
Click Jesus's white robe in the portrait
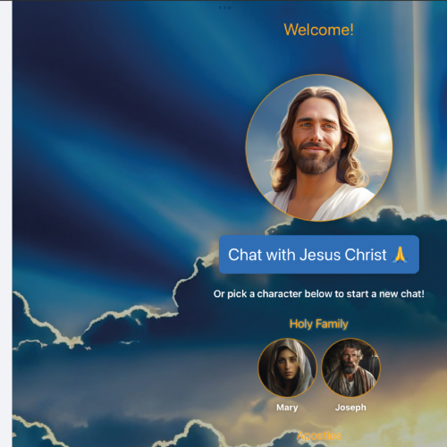[320, 202]
